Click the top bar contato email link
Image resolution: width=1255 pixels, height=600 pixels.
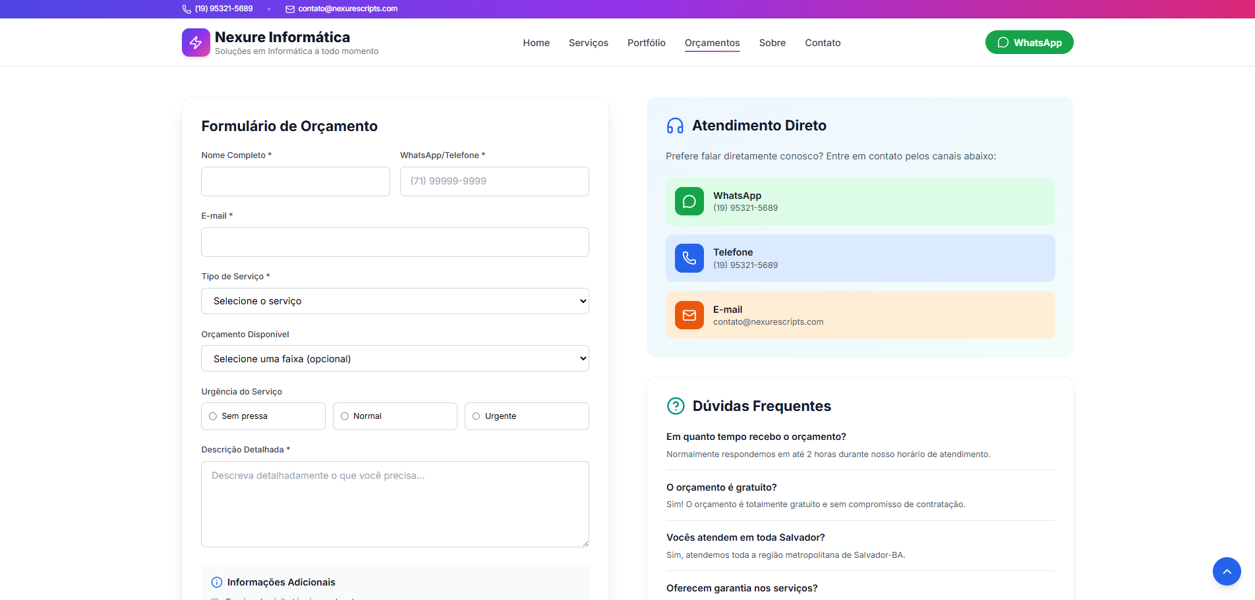348,9
